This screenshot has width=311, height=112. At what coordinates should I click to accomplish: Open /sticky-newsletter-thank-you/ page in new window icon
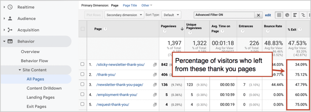click(x=155, y=65)
